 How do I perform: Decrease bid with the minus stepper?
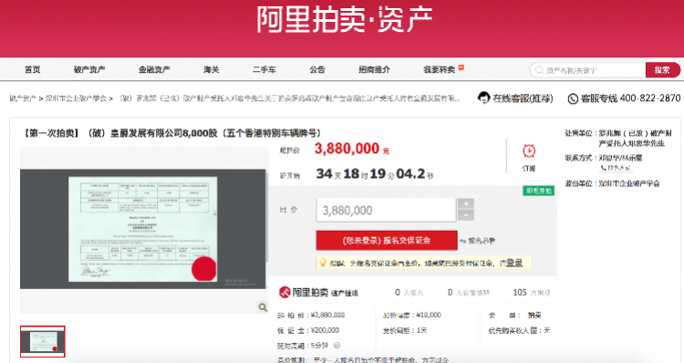466,215
